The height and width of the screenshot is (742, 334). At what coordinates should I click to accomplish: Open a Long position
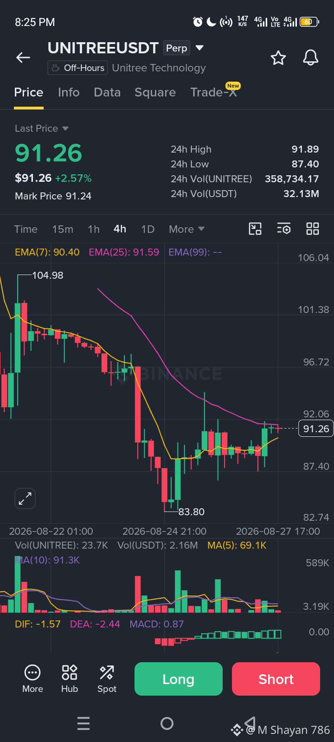pos(179,679)
